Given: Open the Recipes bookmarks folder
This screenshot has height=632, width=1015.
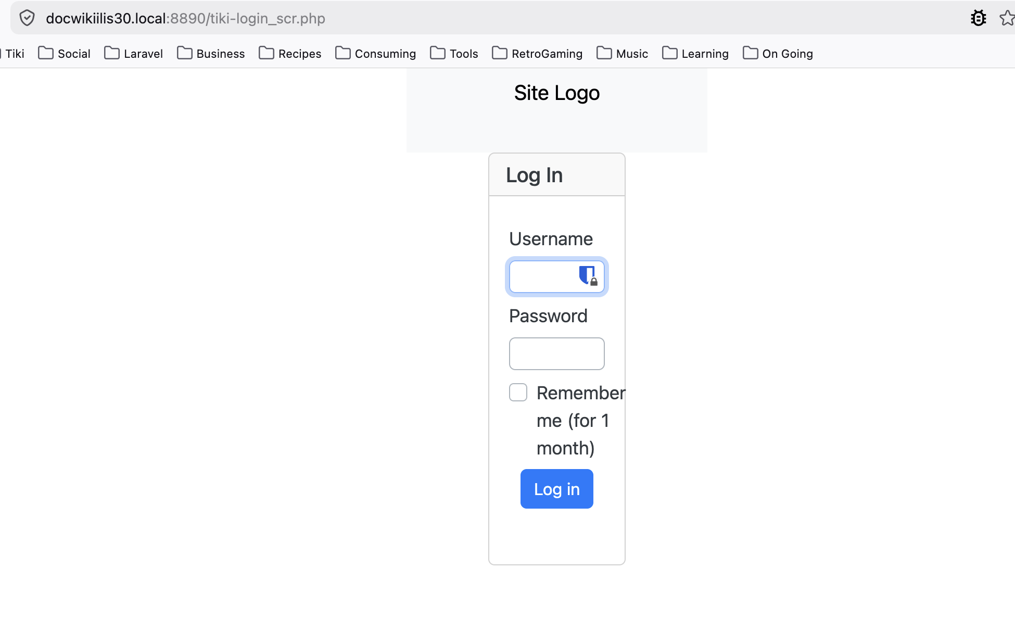Looking at the screenshot, I should pyautogui.click(x=290, y=54).
